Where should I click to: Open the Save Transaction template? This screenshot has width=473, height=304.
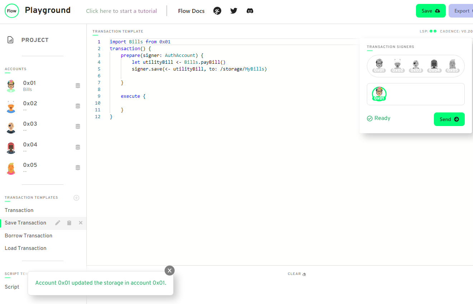point(25,223)
